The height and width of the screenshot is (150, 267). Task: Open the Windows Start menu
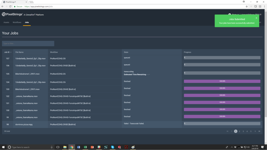3,147
